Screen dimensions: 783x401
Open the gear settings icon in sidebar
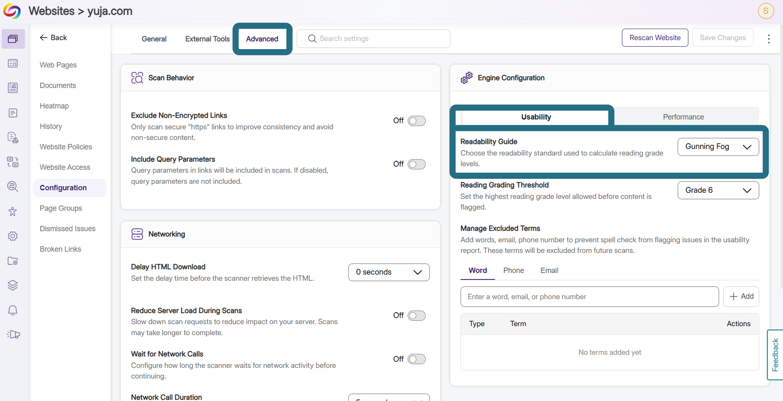click(13, 236)
